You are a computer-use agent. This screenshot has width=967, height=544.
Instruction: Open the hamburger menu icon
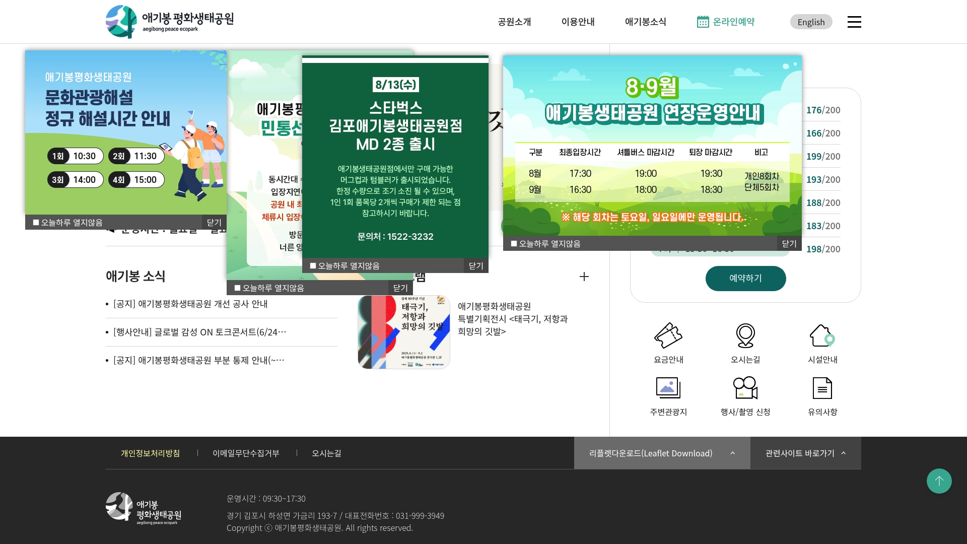[x=854, y=22]
